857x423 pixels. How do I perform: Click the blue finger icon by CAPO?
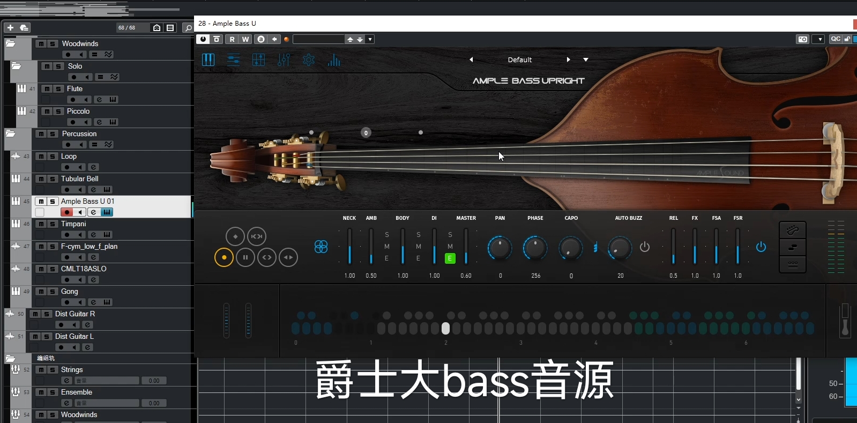595,247
